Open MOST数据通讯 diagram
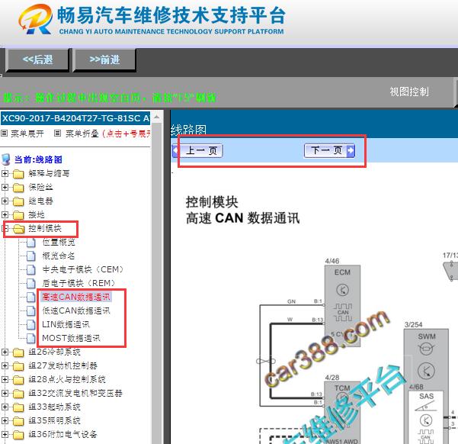Viewport: 458px width, 444px height. click(x=72, y=338)
